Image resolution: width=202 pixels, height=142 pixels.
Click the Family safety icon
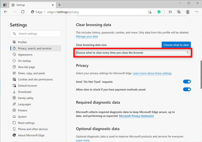14,98
